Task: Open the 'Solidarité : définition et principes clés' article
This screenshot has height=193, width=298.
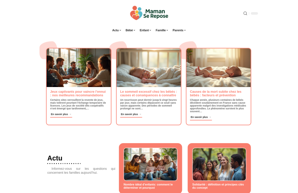Action: coord(218,186)
